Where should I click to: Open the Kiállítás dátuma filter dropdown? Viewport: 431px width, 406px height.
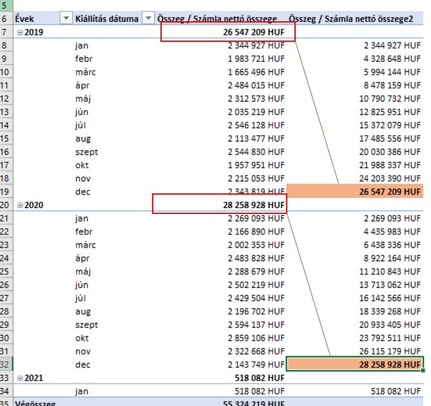pyautogui.click(x=148, y=19)
